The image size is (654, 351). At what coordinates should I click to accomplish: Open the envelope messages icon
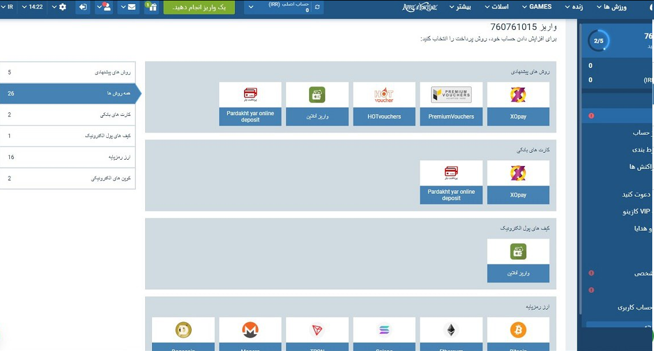click(128, 7)
